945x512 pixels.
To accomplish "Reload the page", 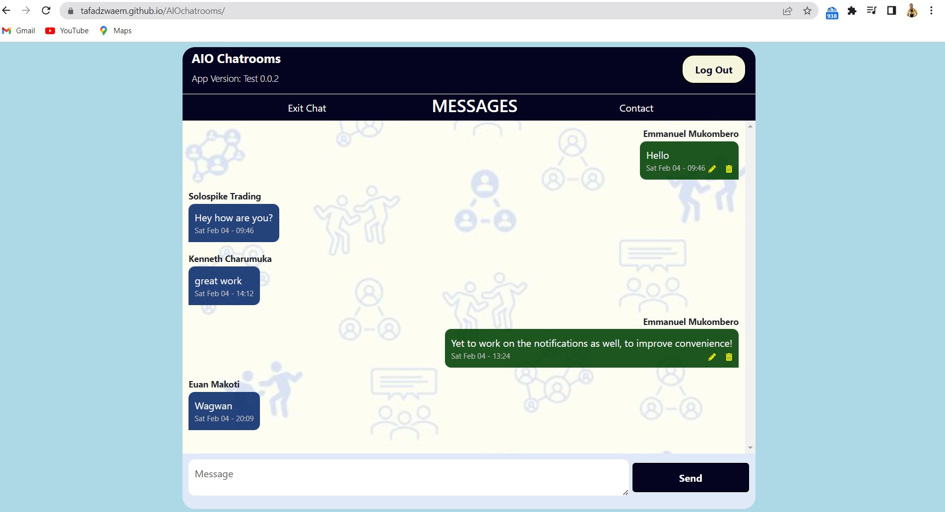I will (x=46, y=10).
